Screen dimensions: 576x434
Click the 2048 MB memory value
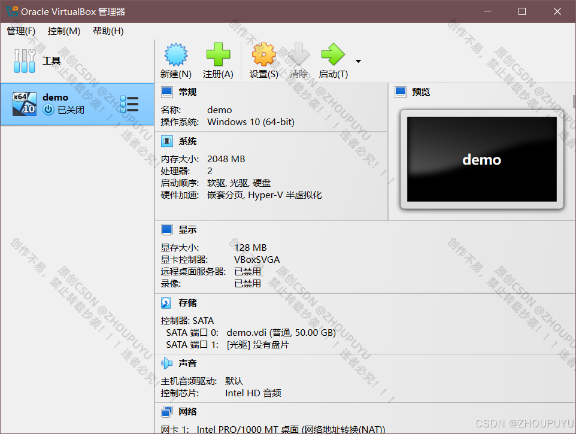pos(226,159)
